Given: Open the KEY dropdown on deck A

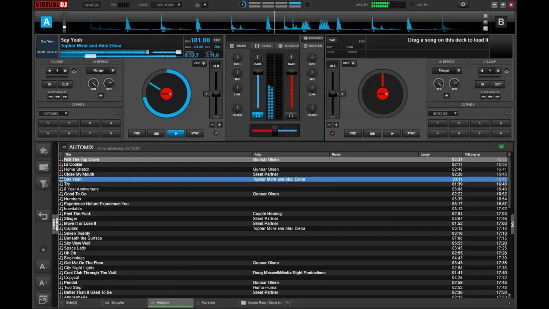Looking at the screenshot, I should pyautogui.click(x=199, y=63).
